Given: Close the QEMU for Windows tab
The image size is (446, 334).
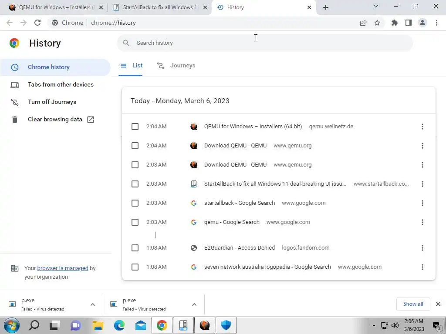Looking at the screenshot, I should point(101,7).
